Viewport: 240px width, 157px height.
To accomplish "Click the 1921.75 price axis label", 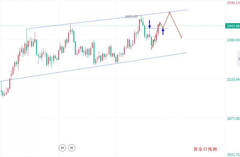I will 233,155.
